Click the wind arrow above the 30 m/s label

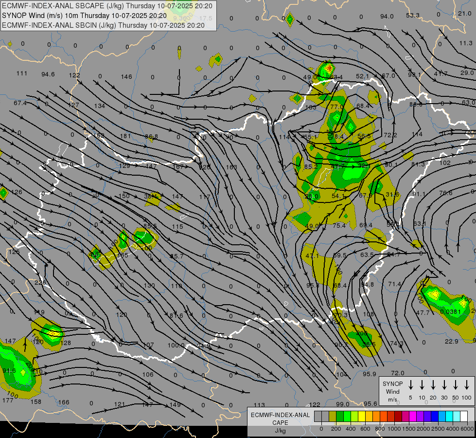[x=444, y=385]
